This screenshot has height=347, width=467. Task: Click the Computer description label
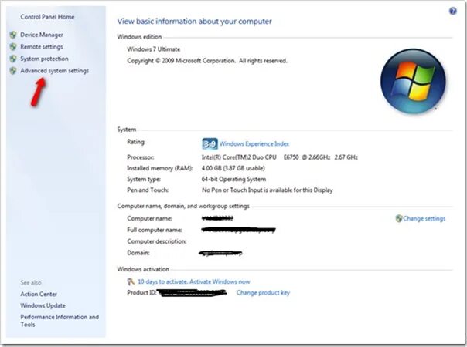pos(157,241)
